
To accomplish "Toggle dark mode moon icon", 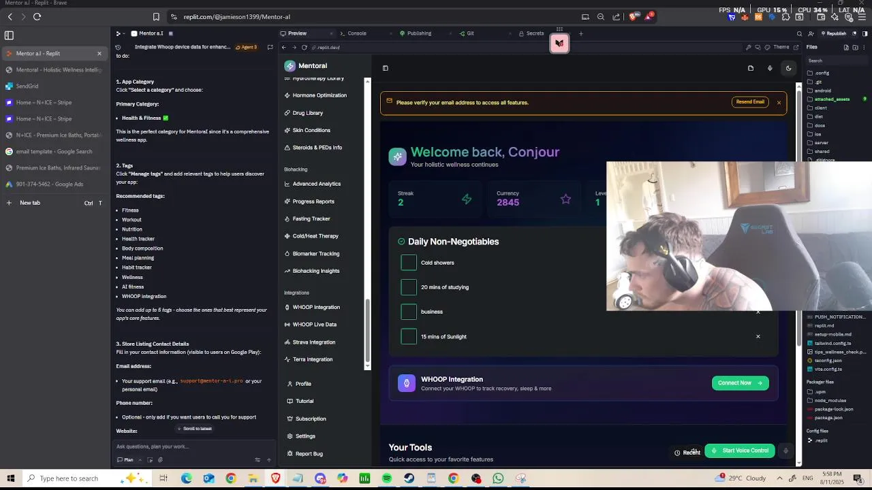I will pos(789,68).
